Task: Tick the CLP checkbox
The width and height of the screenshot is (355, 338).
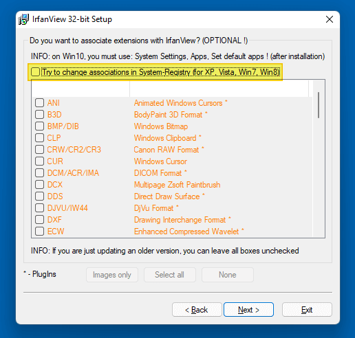Action: tap(39, 138)
